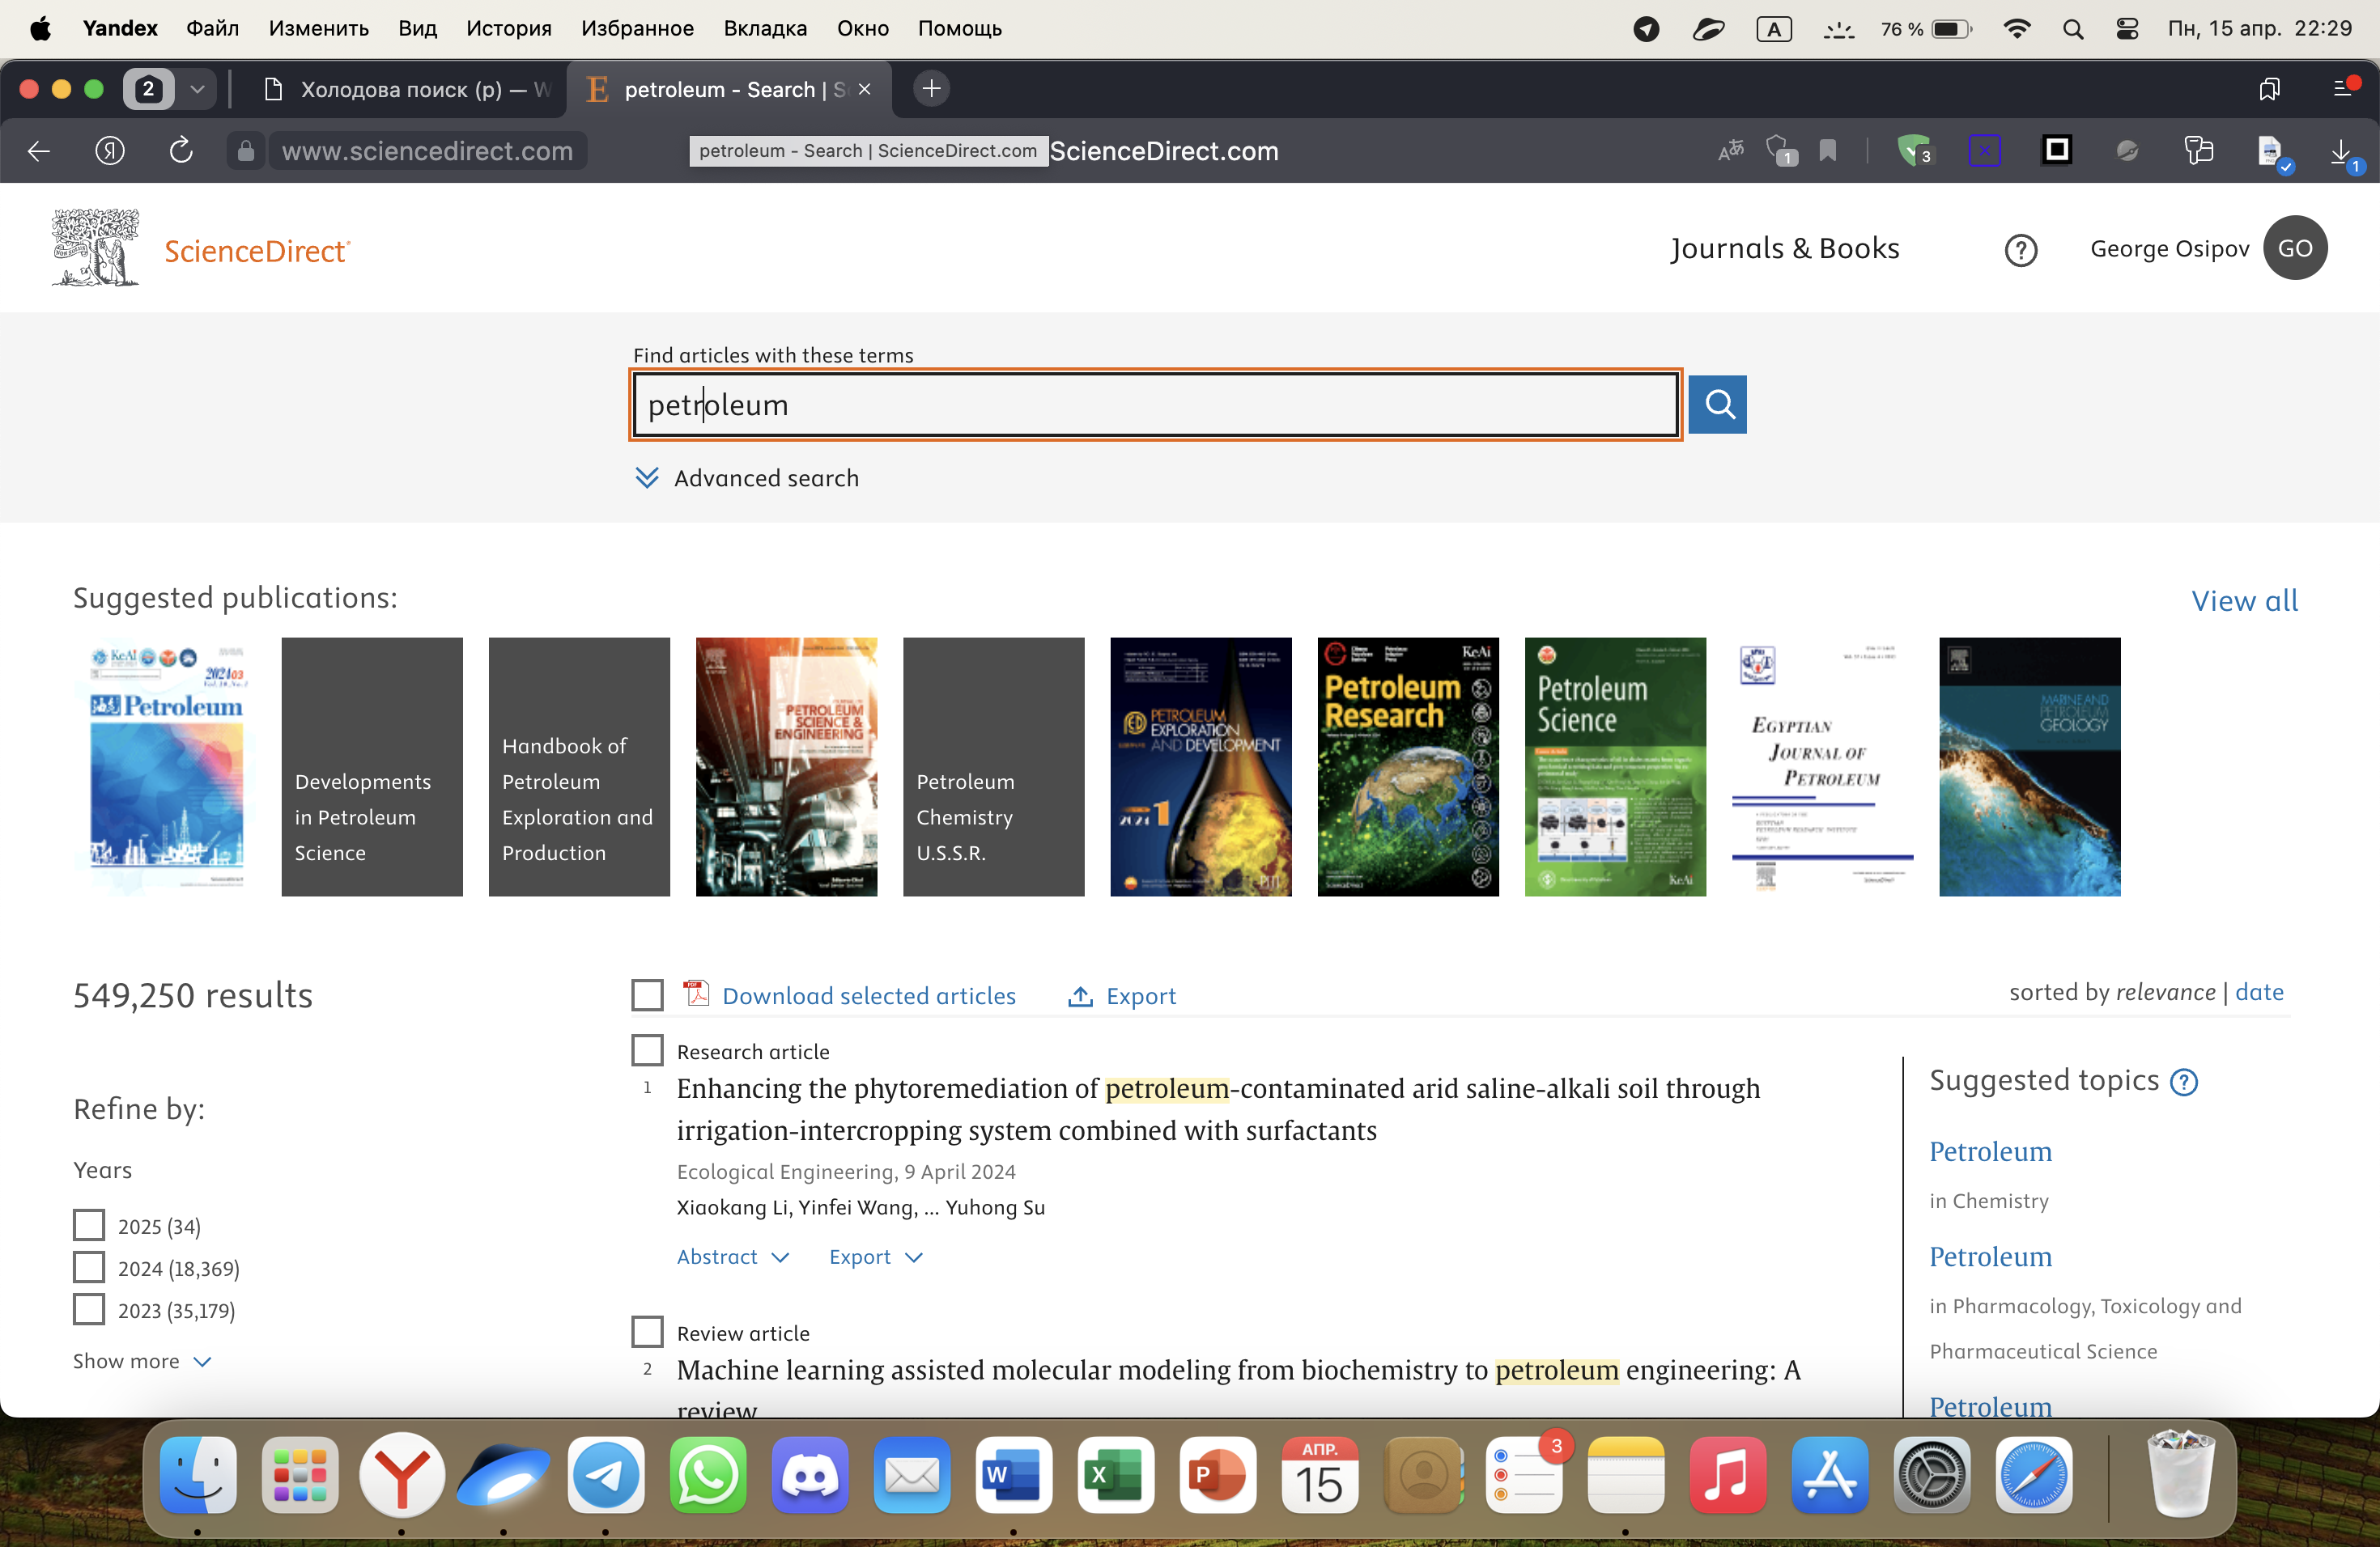This screenshot has height=1547, width=2380.
Task: Open Spotlight search in menu bar
Action: (x=2072, y=29)
